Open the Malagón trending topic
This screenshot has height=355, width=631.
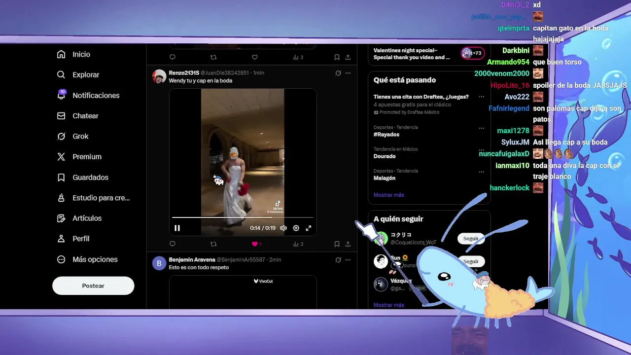click(x=385, y=178)
